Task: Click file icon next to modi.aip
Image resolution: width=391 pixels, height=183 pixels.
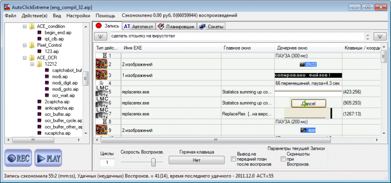Action: click(47, 76)
